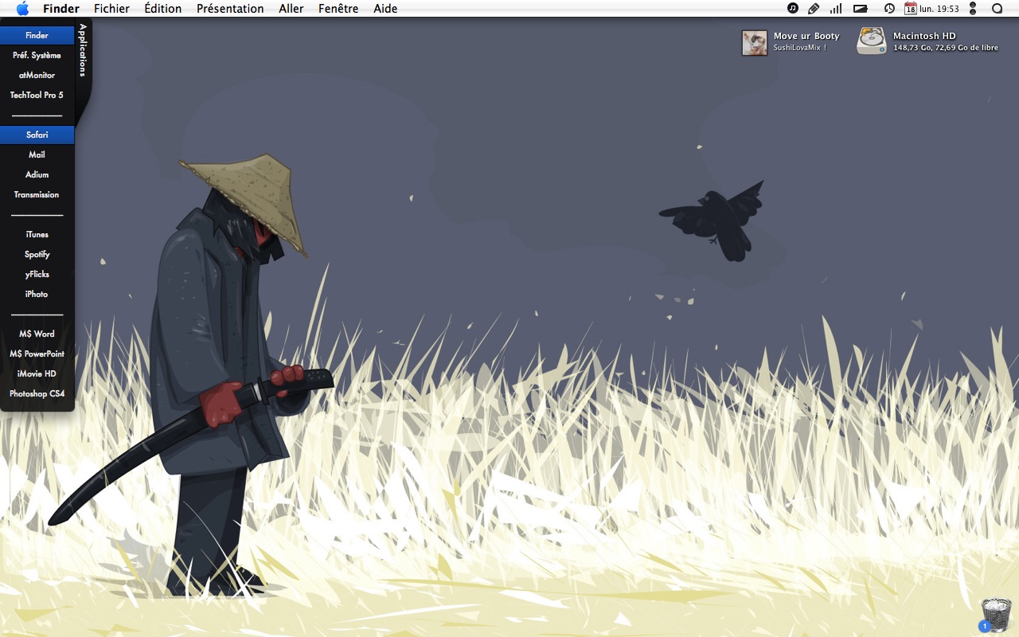Viewport: 1019px width, 637px height.
Task: Open the Macintosh HD drive icon
Action: (x=872, y=41)
